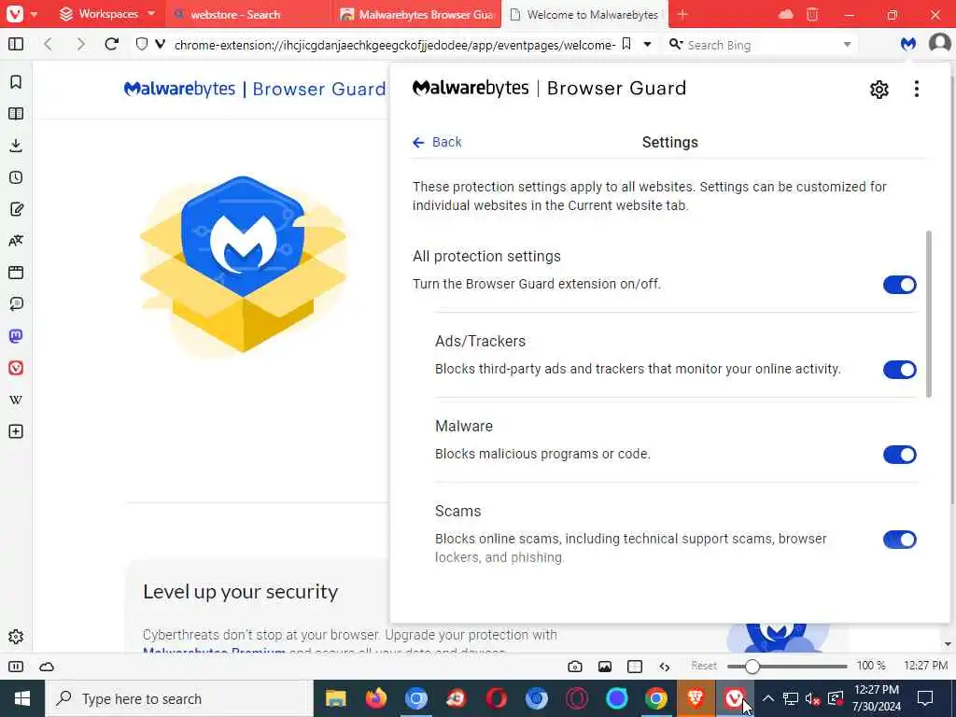
Task: Focus the address bar URL field
Action: pyautogui.click(x=394, y=45)
